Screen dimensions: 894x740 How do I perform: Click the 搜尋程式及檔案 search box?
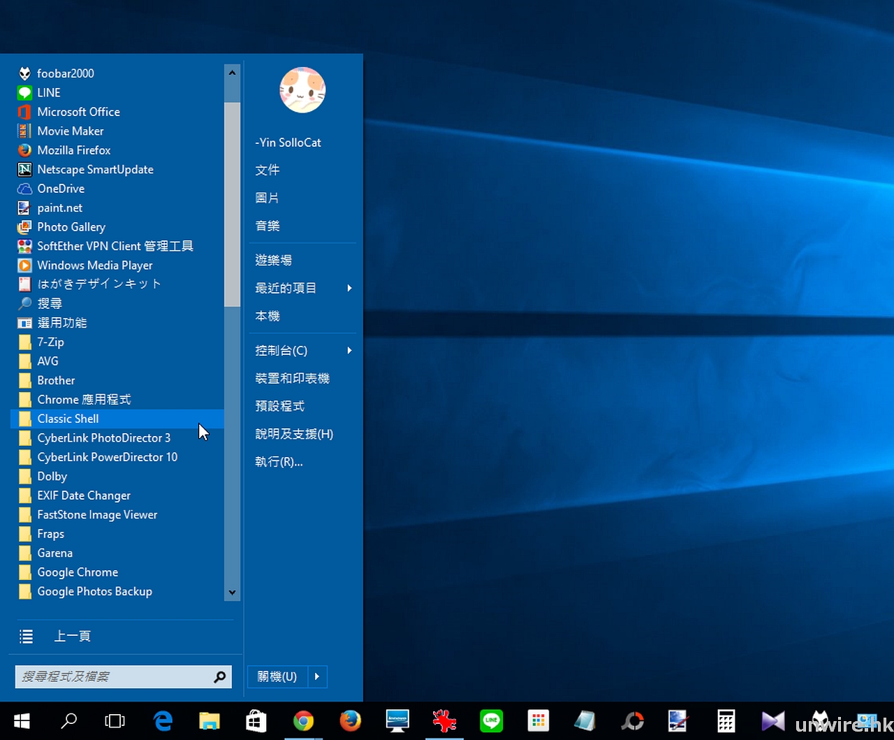point(113,676)
